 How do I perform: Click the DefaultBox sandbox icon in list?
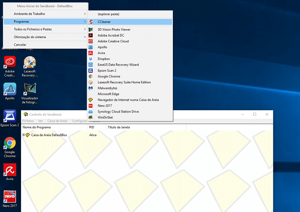point(28,135)
